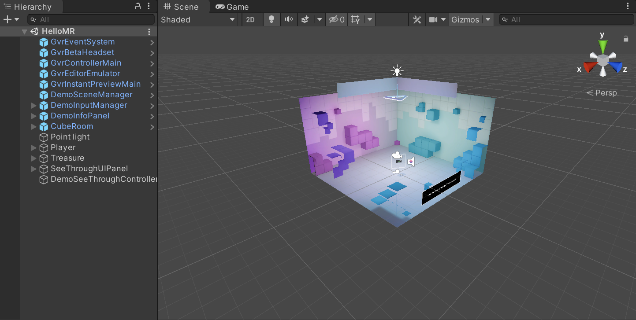Screen dimensions: 636x320
Task: Select the Hierarchy tab
Action: [x=31, y=7]
